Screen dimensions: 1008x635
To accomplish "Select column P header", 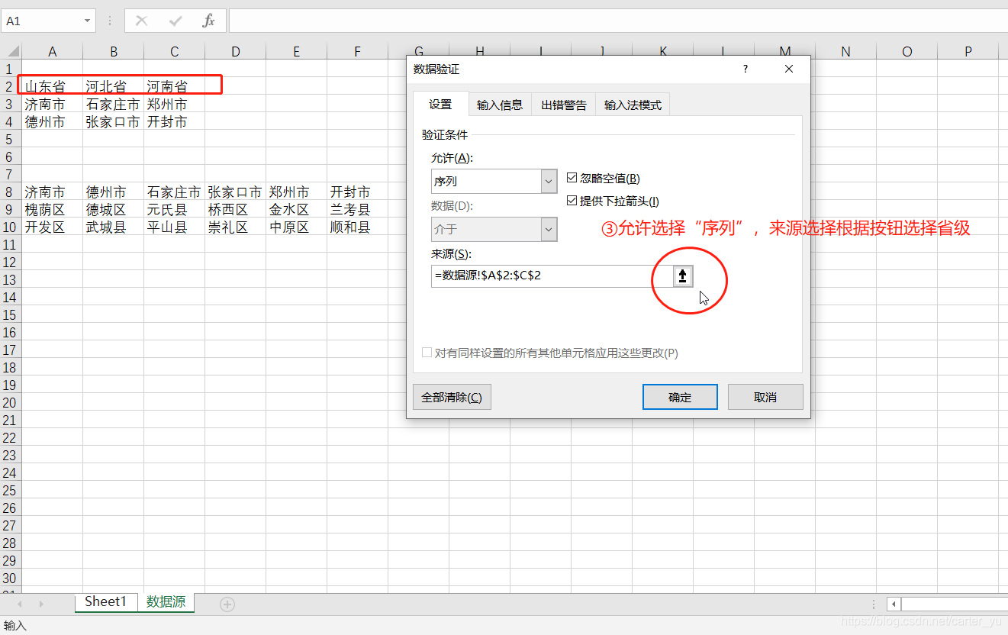I will pyautogui.click(x=968, y=51).
